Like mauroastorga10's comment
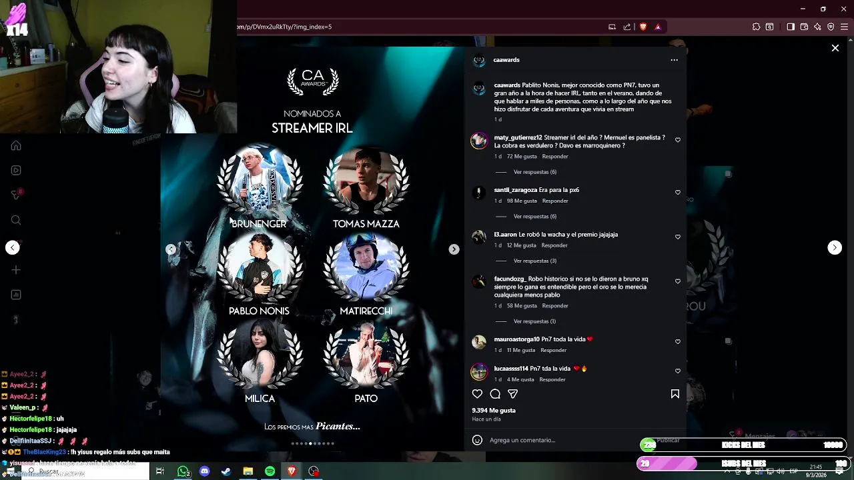854x480 pixels. click(x=678, y=342)
